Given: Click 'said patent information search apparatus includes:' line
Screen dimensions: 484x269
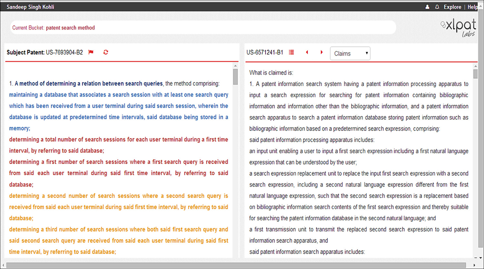Looking at the screenshot, I should point(307,252).
